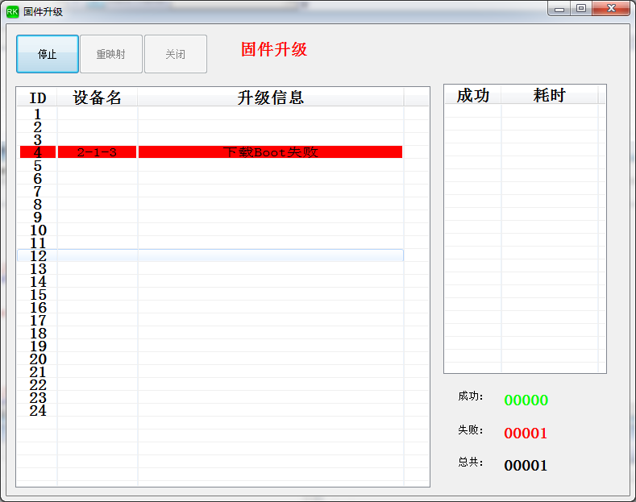636x502 pixels.
Task: Select row with ID 12
Action: tap(210, 255)
